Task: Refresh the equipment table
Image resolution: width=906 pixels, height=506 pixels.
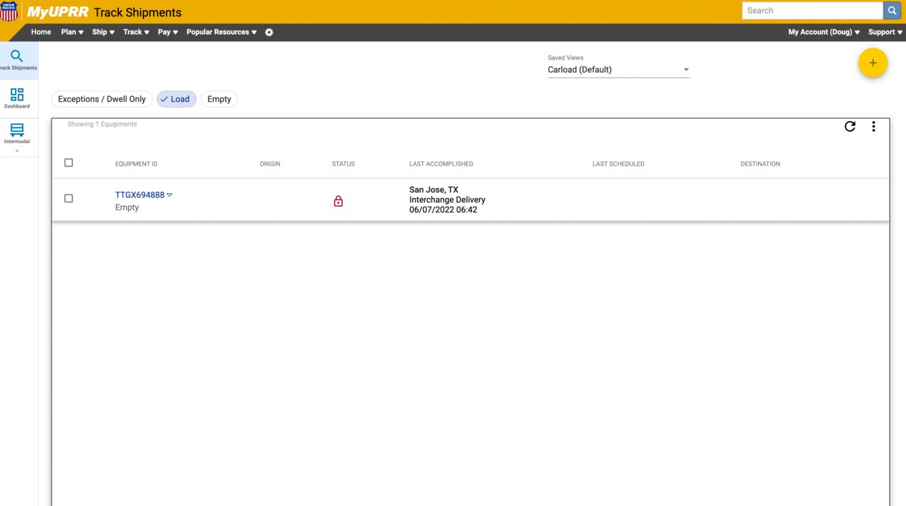Action: [x=850, y=127]
